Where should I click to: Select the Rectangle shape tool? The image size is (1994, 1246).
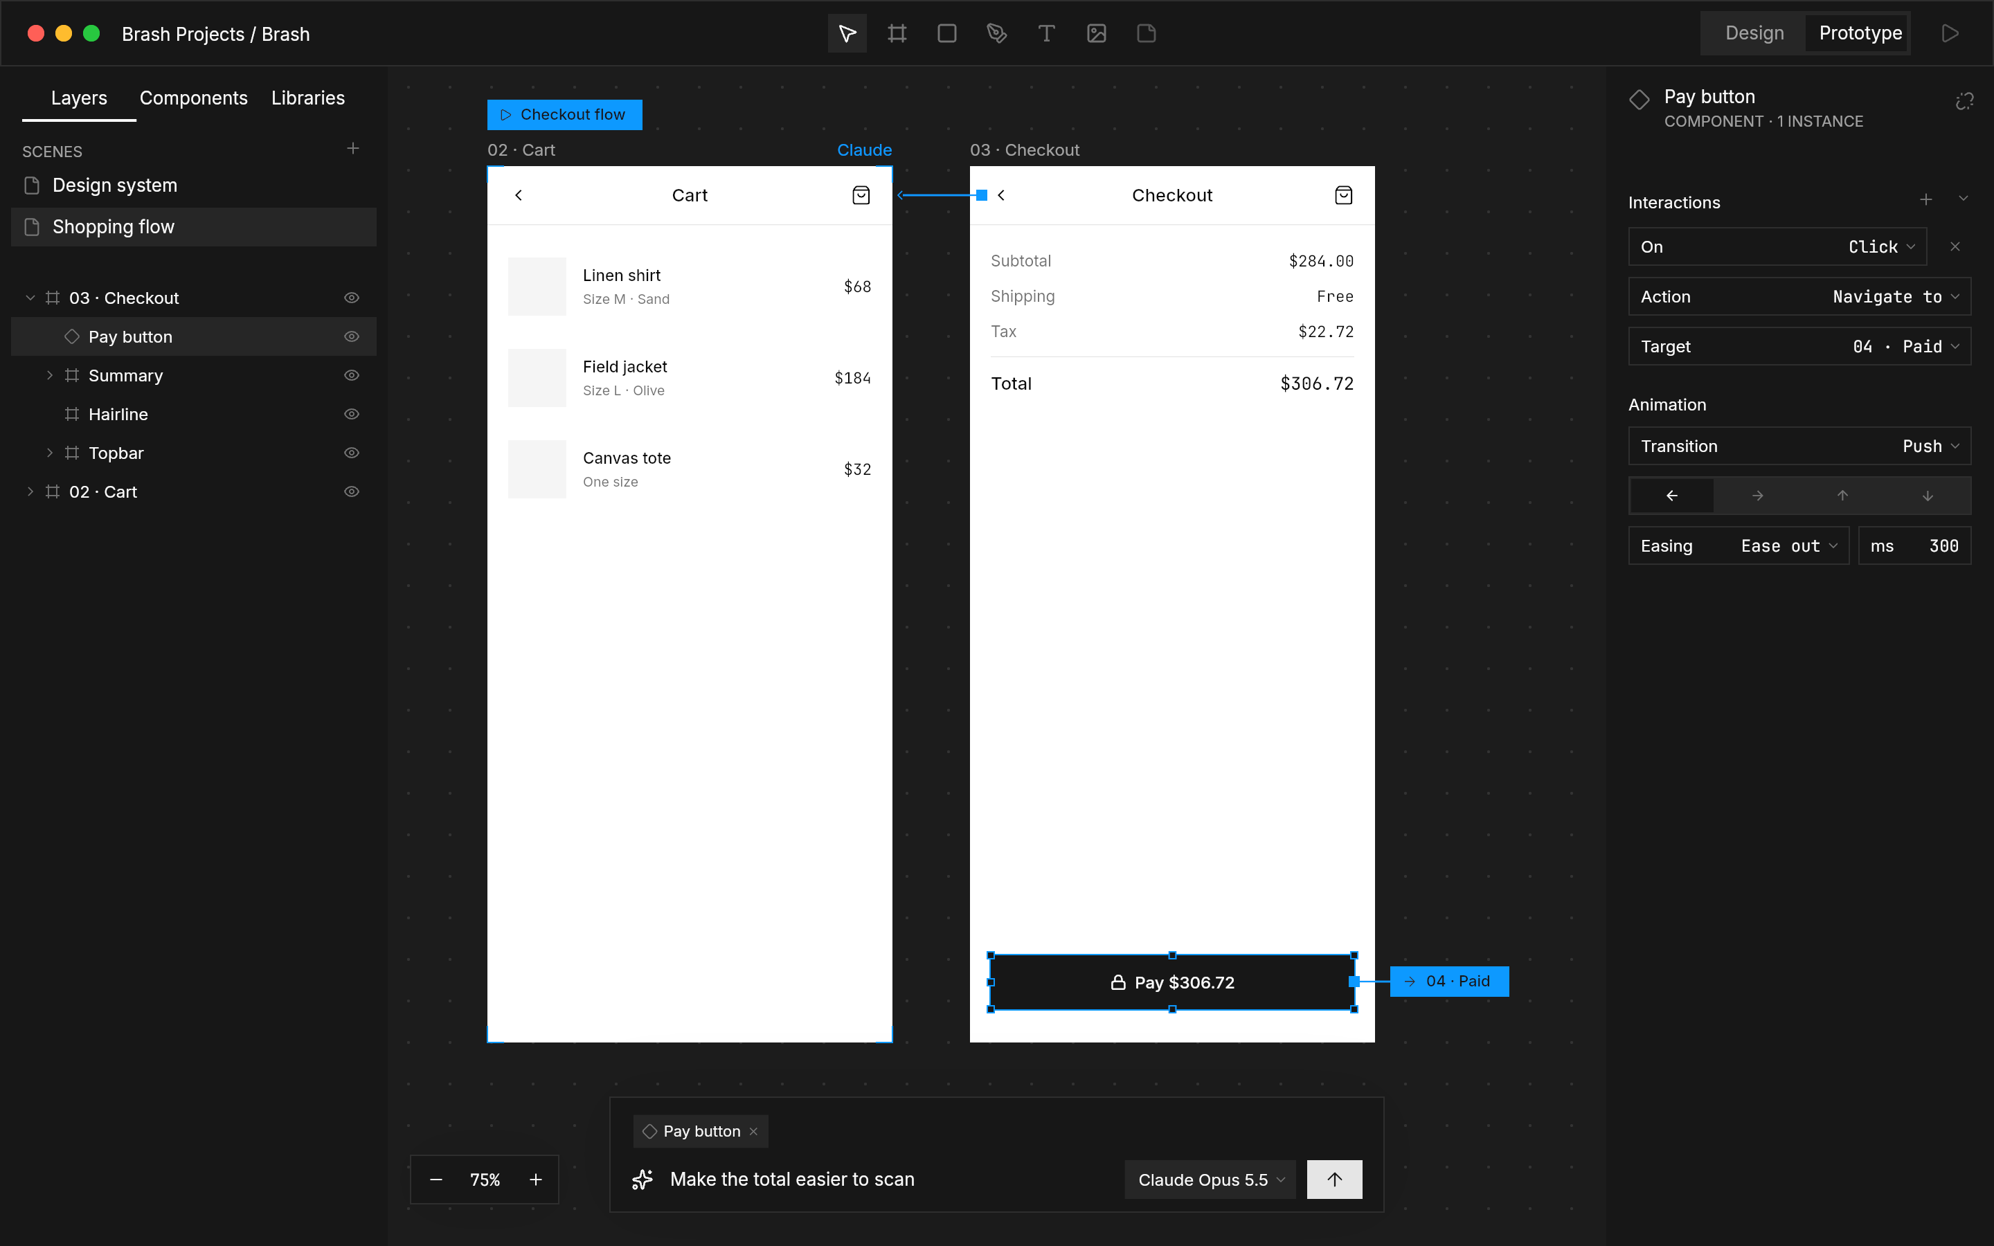(x=946, y=33)
